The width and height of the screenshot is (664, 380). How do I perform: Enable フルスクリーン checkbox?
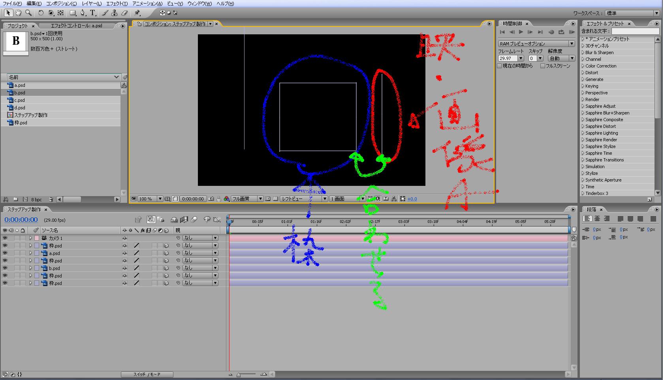[543, 66]
